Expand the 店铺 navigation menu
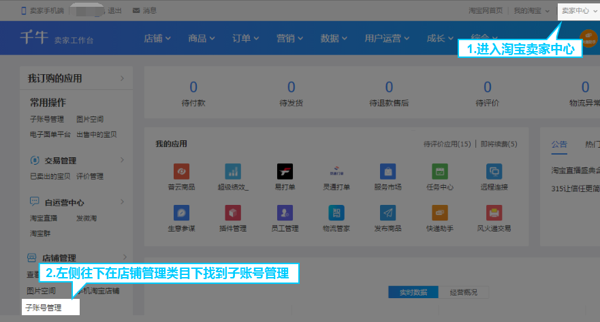The height and width of the screenshot is (322, 600). [157, 38]
